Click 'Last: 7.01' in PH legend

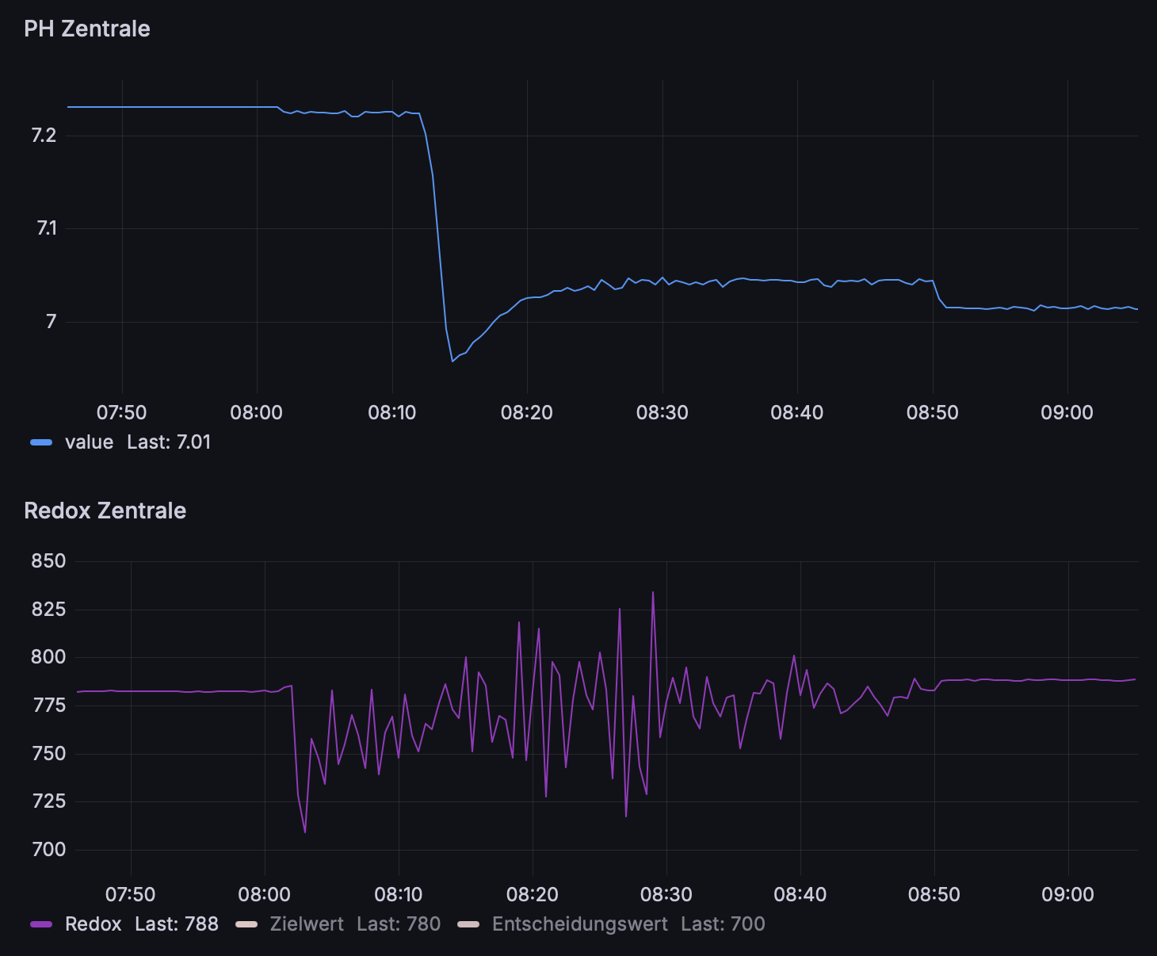point(169,442)
